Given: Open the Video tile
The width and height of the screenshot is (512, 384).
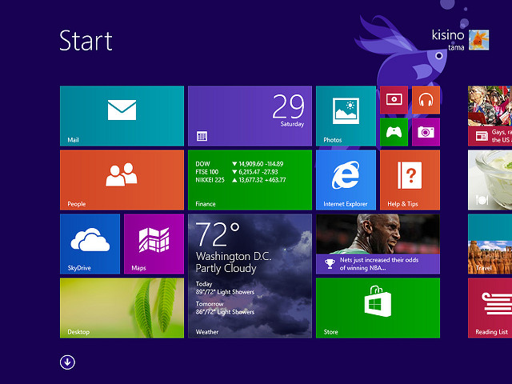Looking at the screenshot, I should tap(394, 100).
